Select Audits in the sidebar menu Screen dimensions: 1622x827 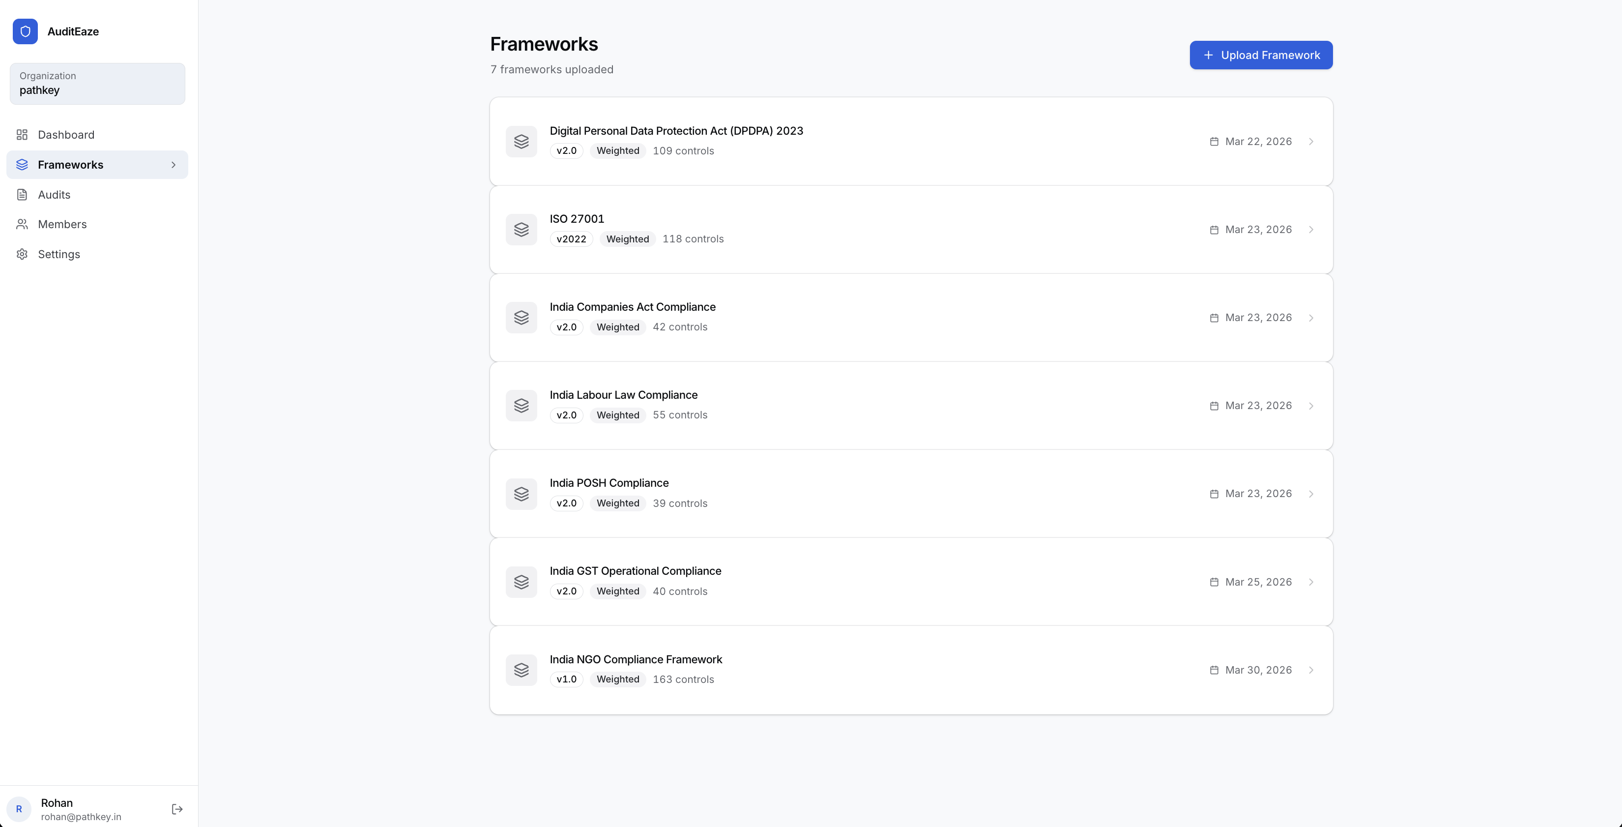pyautogui.click(x=54, y=195)
